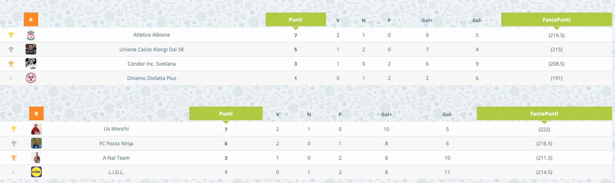Open FC Fozza Ninja team avatar
Viewport: 615px width, 183px height.
(x=36, y=143)
